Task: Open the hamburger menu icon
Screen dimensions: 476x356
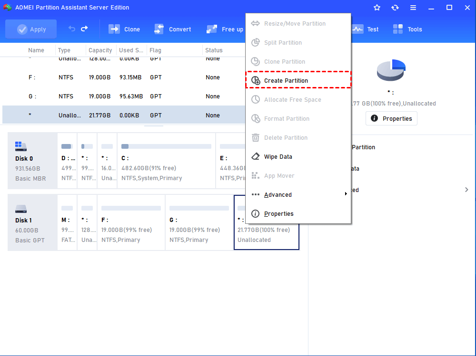Action: tap(413, 8)
